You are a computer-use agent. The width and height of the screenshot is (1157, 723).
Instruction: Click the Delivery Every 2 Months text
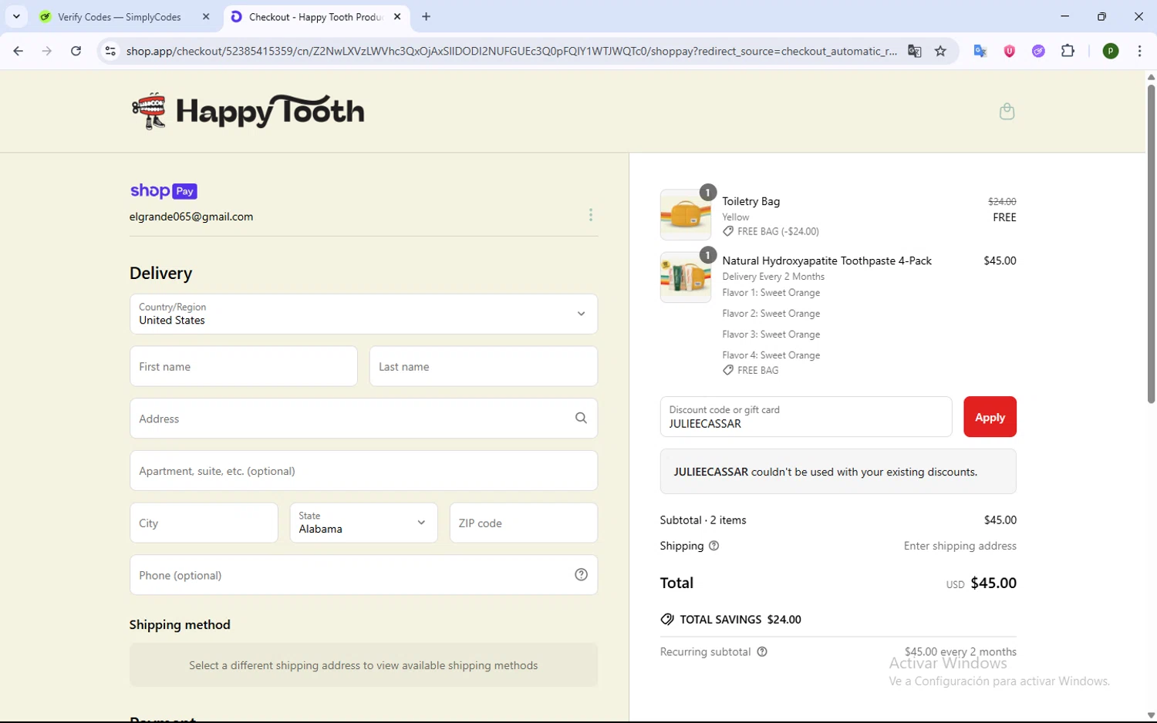click(774, 277)
